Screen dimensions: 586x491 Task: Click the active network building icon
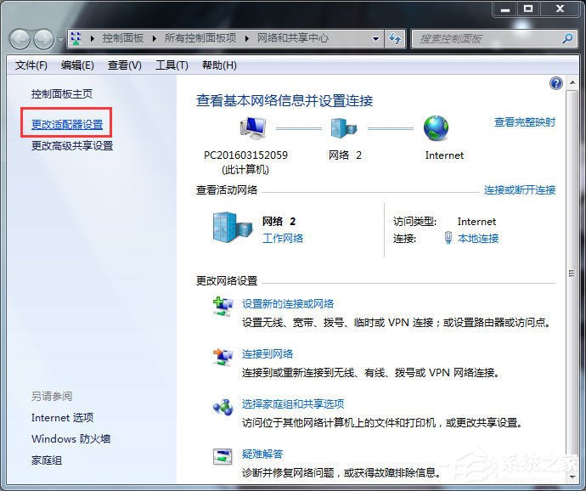tap(232, 228)
